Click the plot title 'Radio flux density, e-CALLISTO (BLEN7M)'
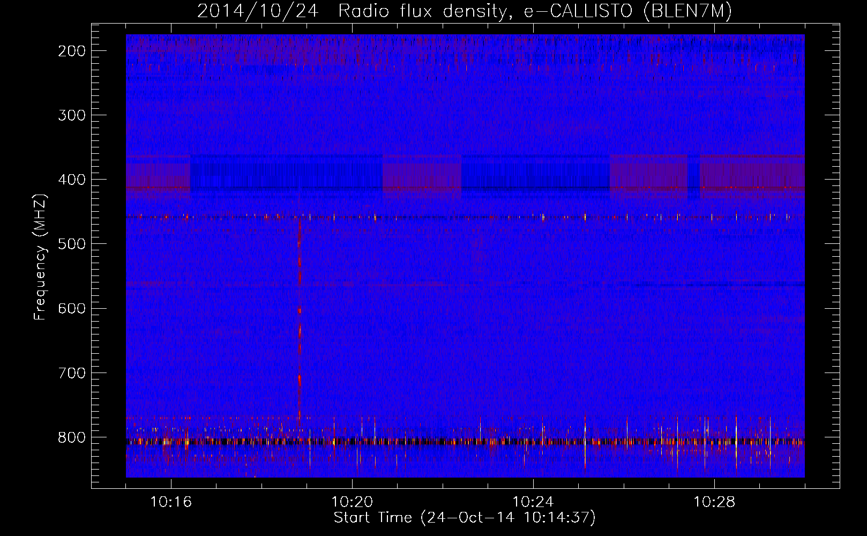Screen dimensions: 867x536 (535, 11)
